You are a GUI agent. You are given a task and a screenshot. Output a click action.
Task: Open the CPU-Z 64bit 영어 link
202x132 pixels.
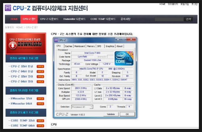[x=22, y=82]
